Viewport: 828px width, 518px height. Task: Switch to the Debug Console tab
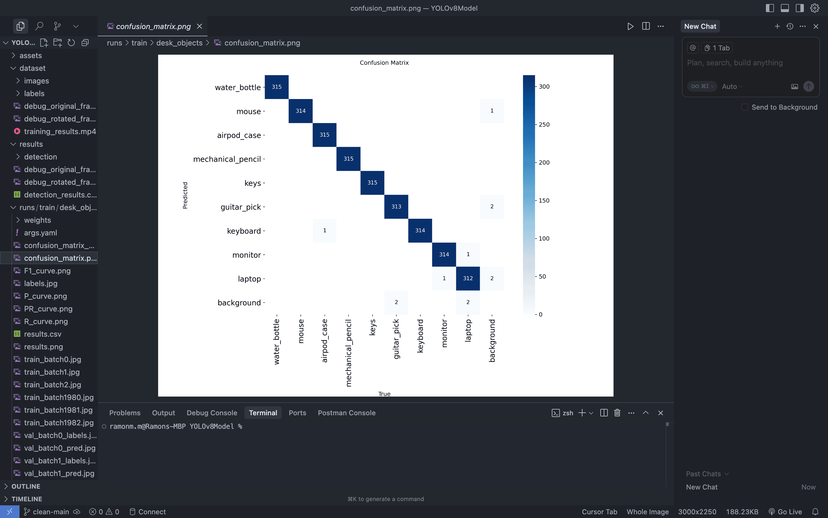(x=212, y=413)
